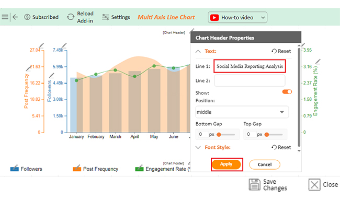Screen dimensions: 340x201
Task: Click the January axis label
Action: tap(76, 137)
